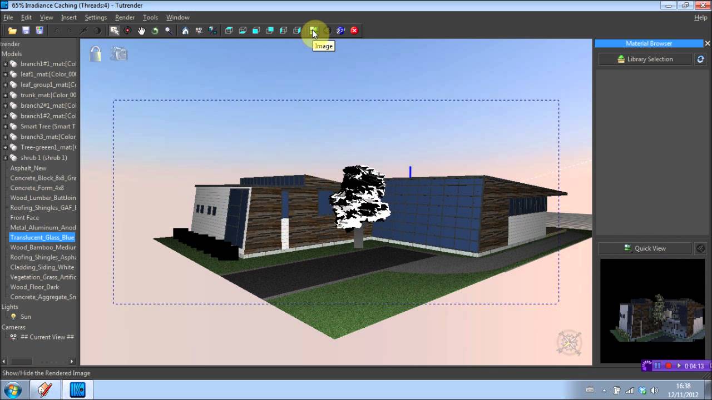This screenshot has height=400, width=712.
Task: Click the Material Browser refresh icon
Action: point(700,59)
